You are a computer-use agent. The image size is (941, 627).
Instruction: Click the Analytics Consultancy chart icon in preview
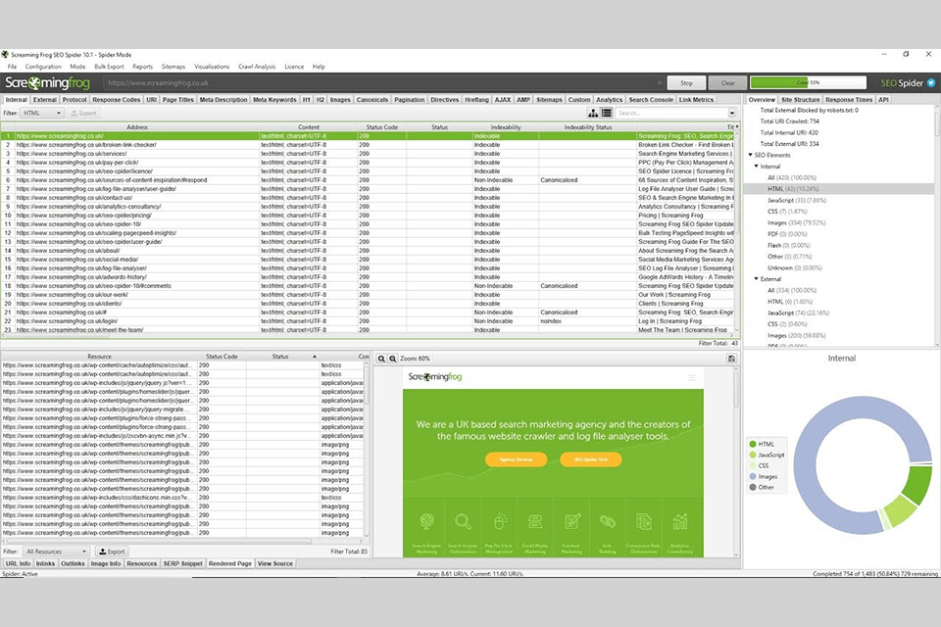680,521
